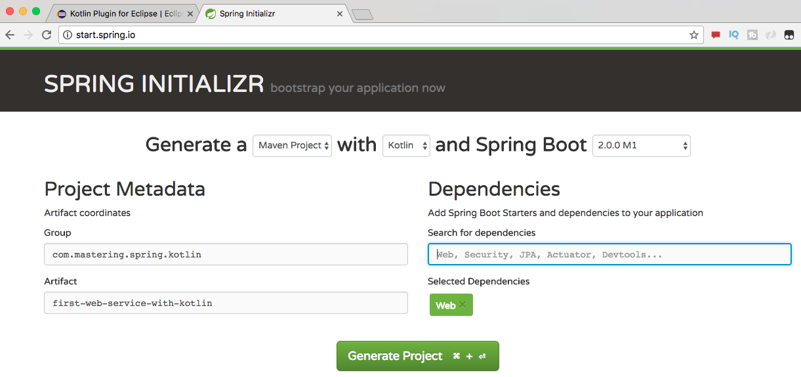801x377 pixels.
Task: Click the 'Artifact coordinates' text
Action: click(87, 213)
